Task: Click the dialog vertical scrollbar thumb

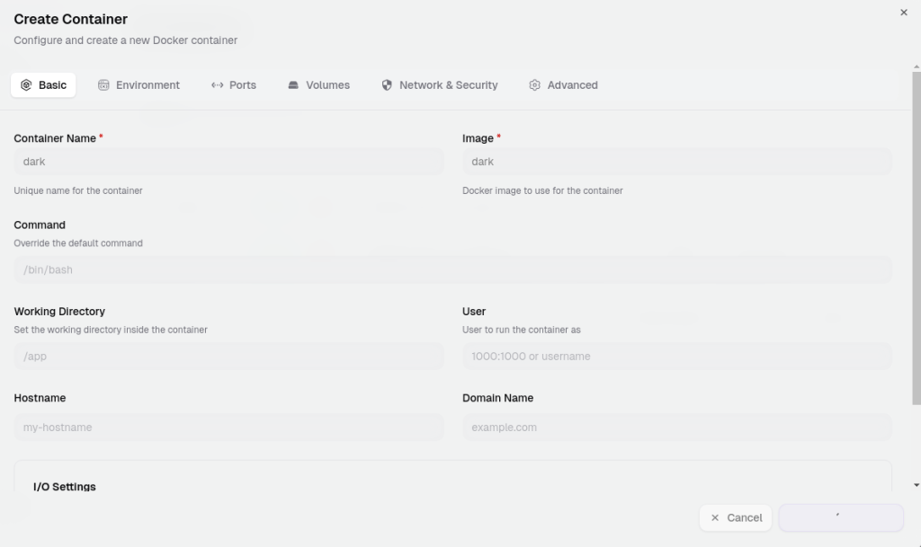Action: click(917, 238)
